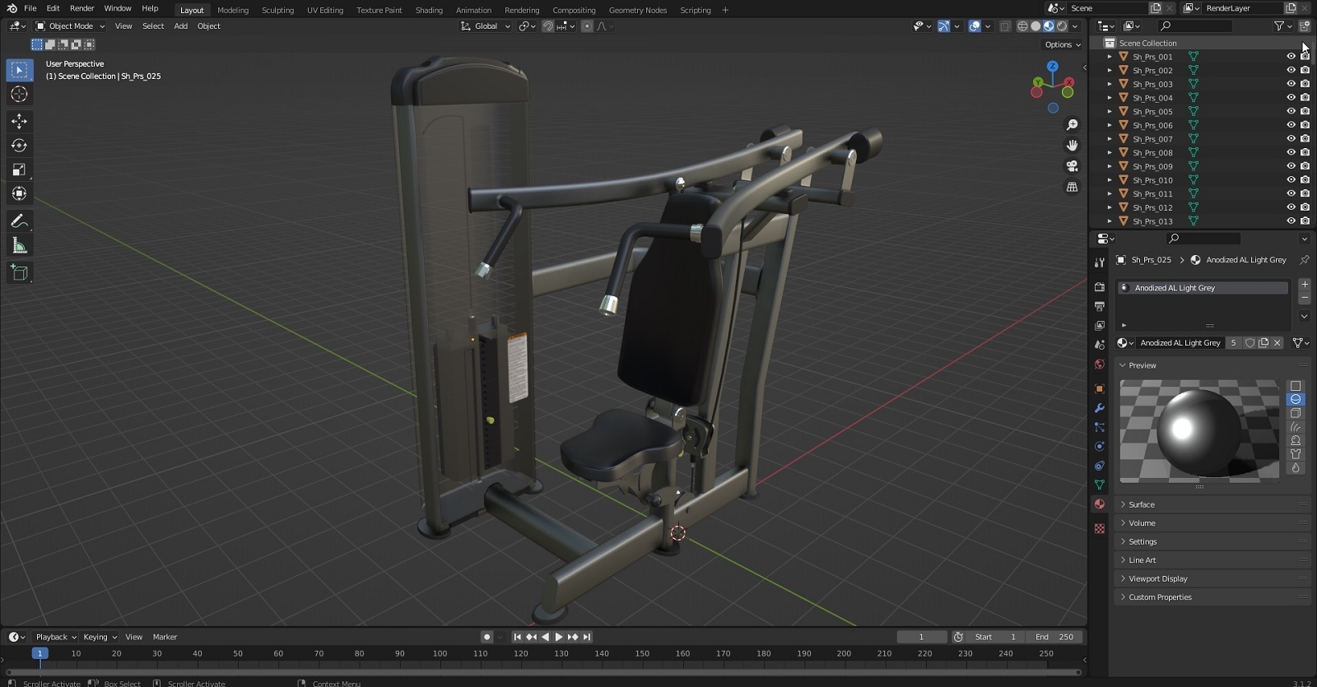This screenshot has width=1317, height=687.
Task: Select the Annotate pencil tool
Action: click(x=19, y=221)
